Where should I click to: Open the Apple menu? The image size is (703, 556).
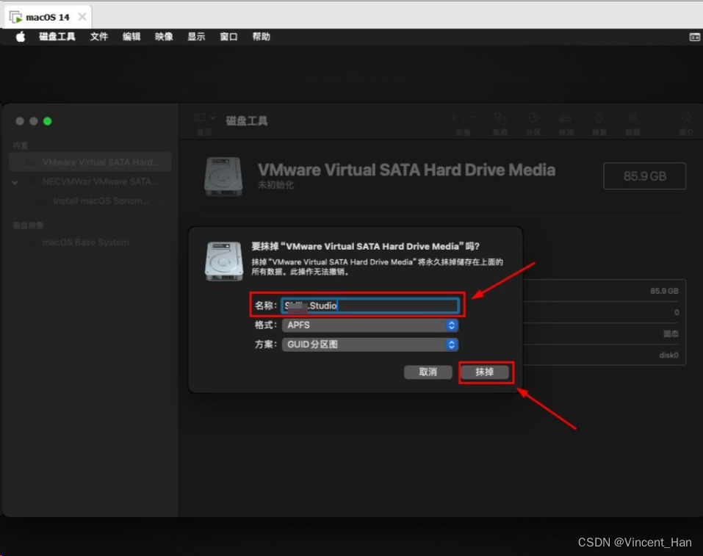click(20, 37)
